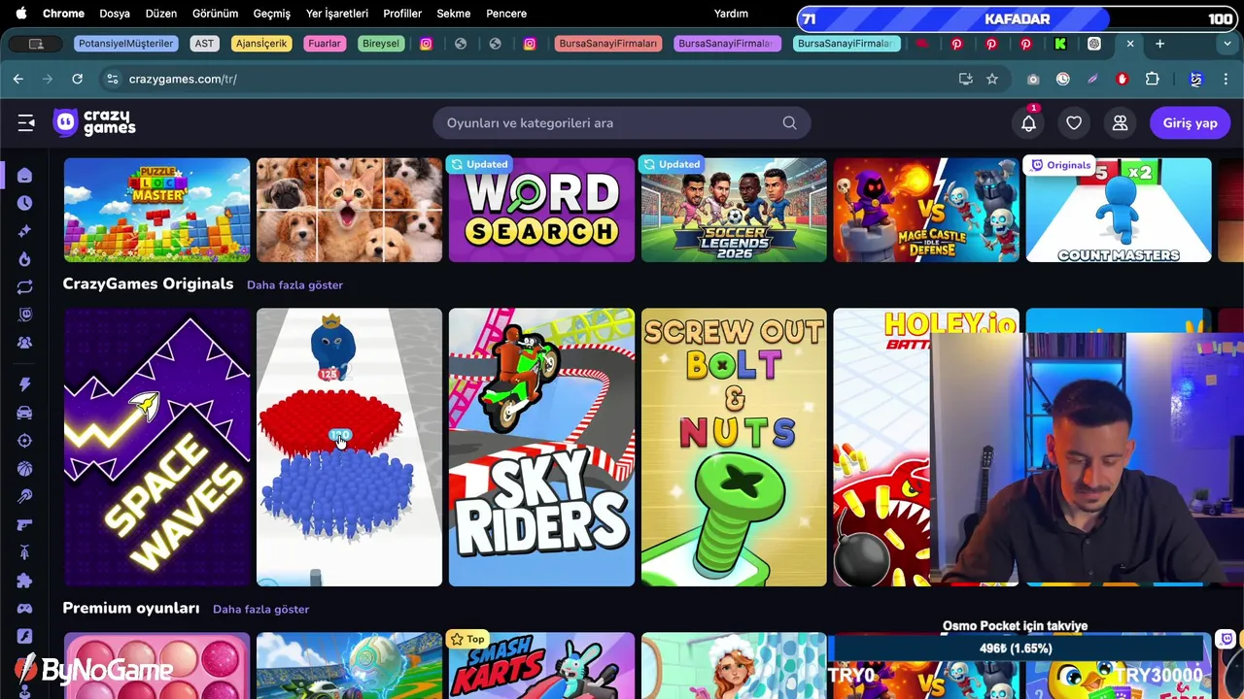Viewport: 1244px width, 699px height.
Task: Click the KAFADAR level progress bar
Action: point(1017,18)
